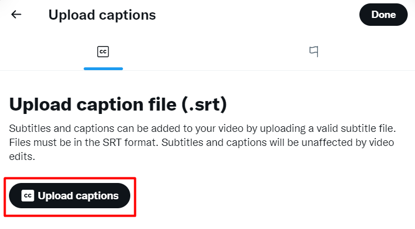415x229 pixels.
Task: Switch to the closed captions tab
Action: [x=103, y=52]
